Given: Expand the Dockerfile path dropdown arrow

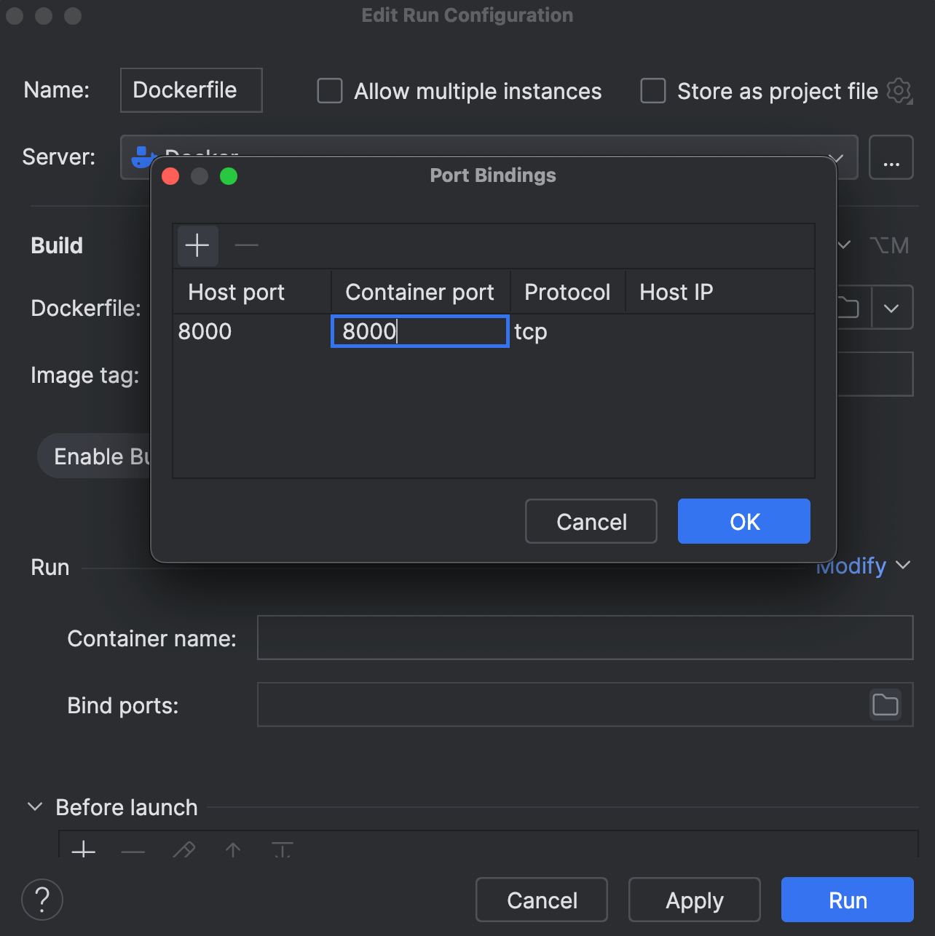Looking at the screenshot, I should pos(891,308).
